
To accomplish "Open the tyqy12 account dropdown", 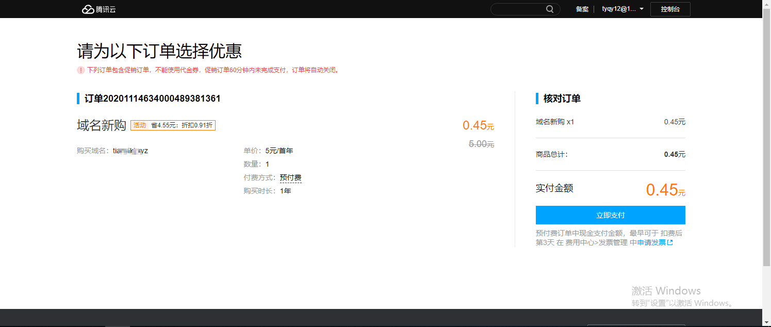I will point(619,9).
